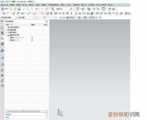The height and width of the screenshot is (120, 147).
Task: Open the History clock sidebar tab
Action: 2,65
